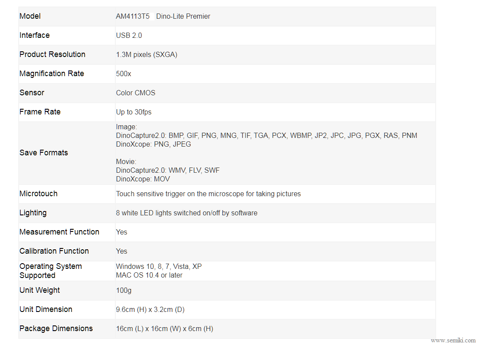Click the Unit Weight 100g value

[123, 291]
